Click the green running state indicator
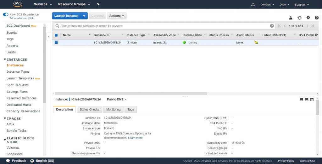This screenshot has width=322, height=164. (184, 42)
